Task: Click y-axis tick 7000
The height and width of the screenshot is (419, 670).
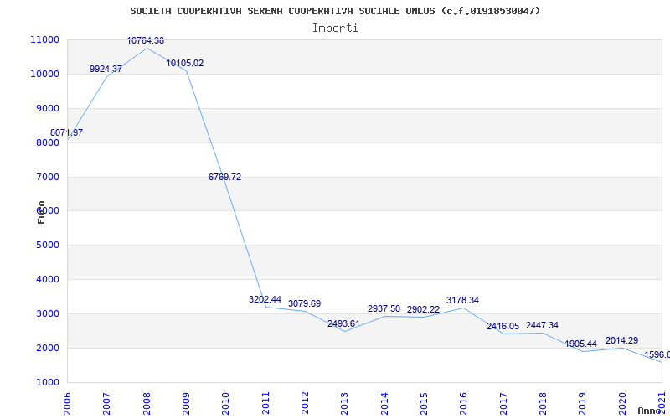Action: 47,177
